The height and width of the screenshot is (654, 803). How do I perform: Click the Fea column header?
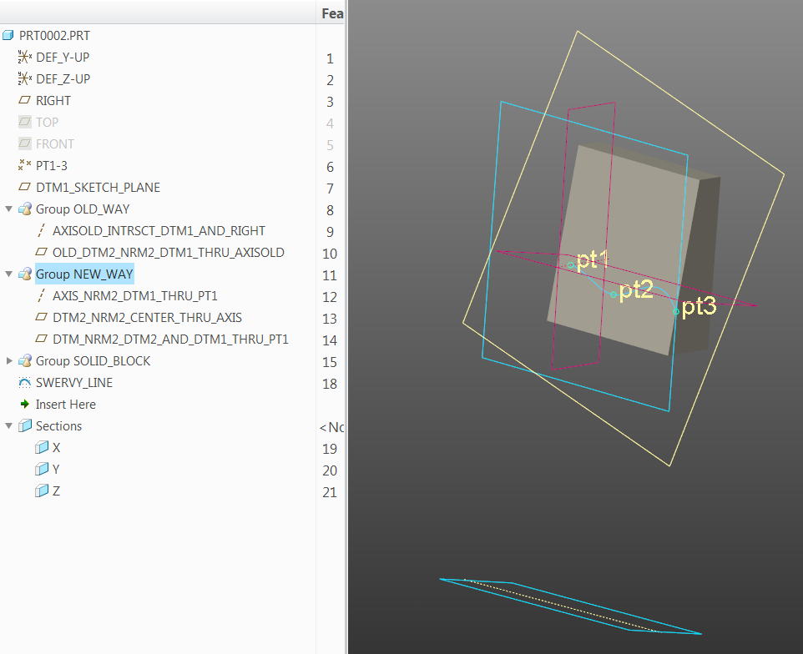(x=332, y=13)
